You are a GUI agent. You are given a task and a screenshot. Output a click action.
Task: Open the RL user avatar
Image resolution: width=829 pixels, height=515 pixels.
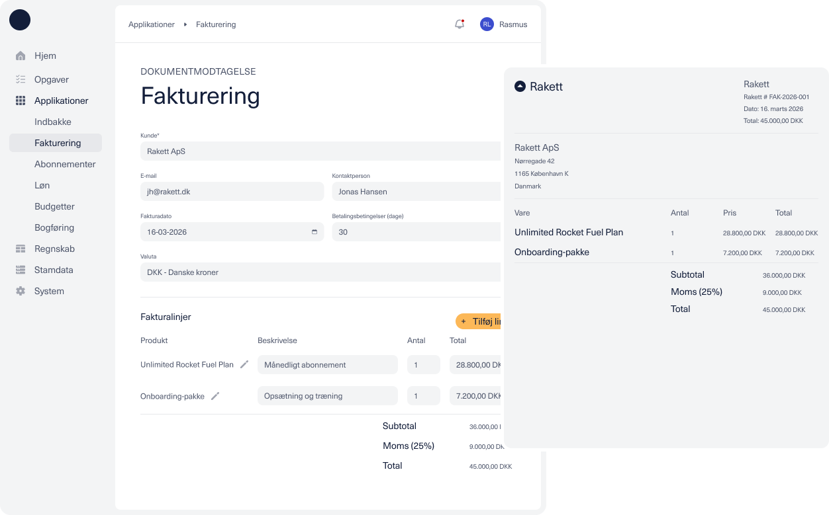pyautogui.click(x=487, y=24)
